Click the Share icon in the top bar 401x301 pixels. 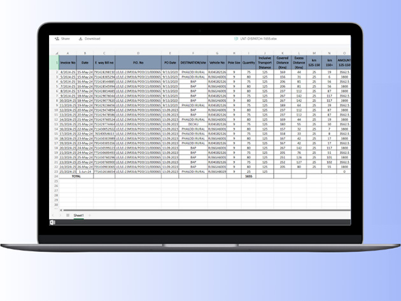(x=57, y=38)
